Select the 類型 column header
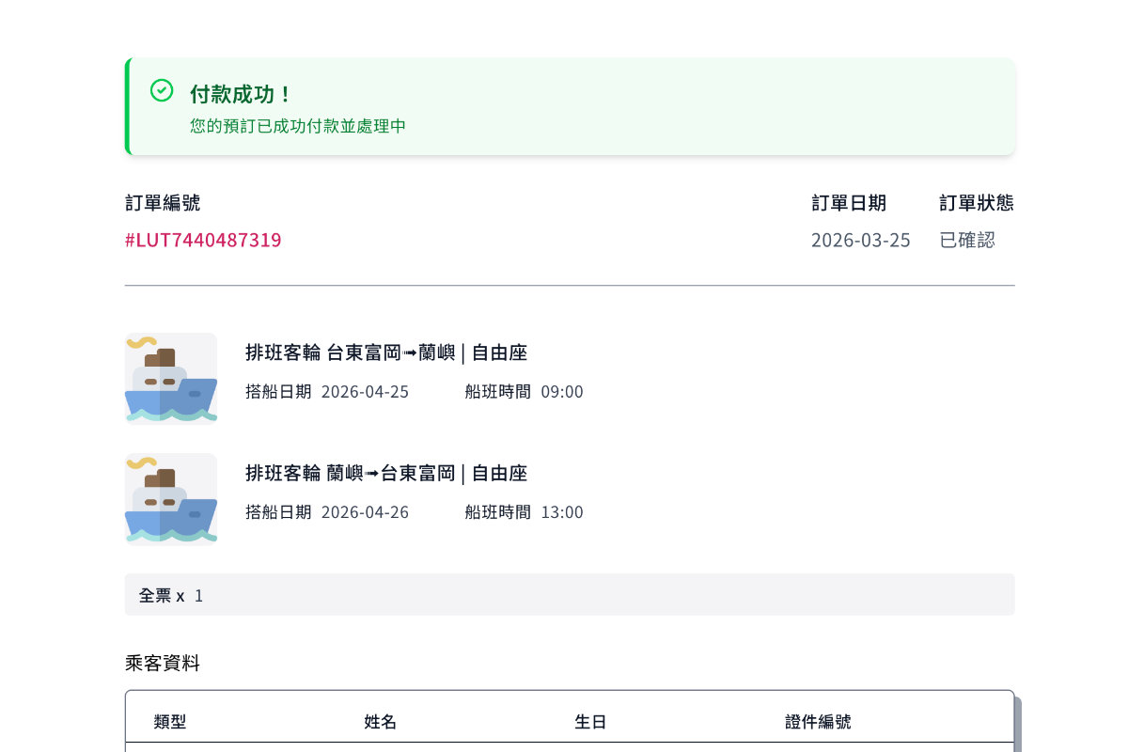This screenshot has height=752, width=1128. [x=170, y=722]
